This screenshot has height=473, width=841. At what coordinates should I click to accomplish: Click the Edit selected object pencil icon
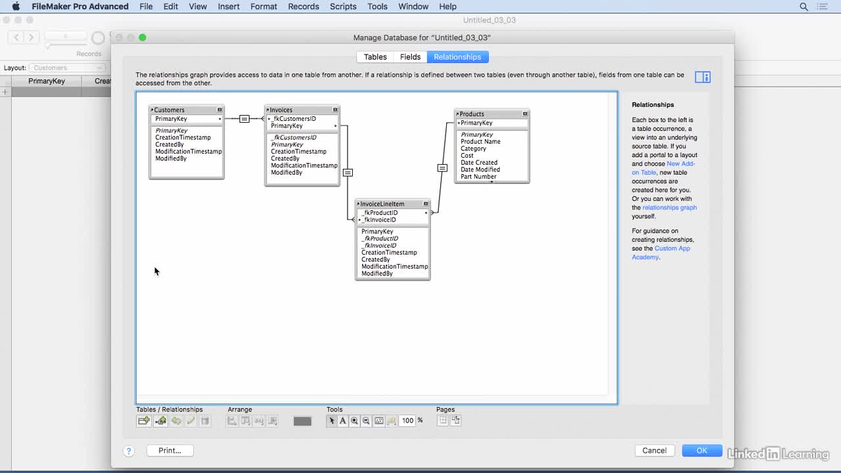[191, 420]
